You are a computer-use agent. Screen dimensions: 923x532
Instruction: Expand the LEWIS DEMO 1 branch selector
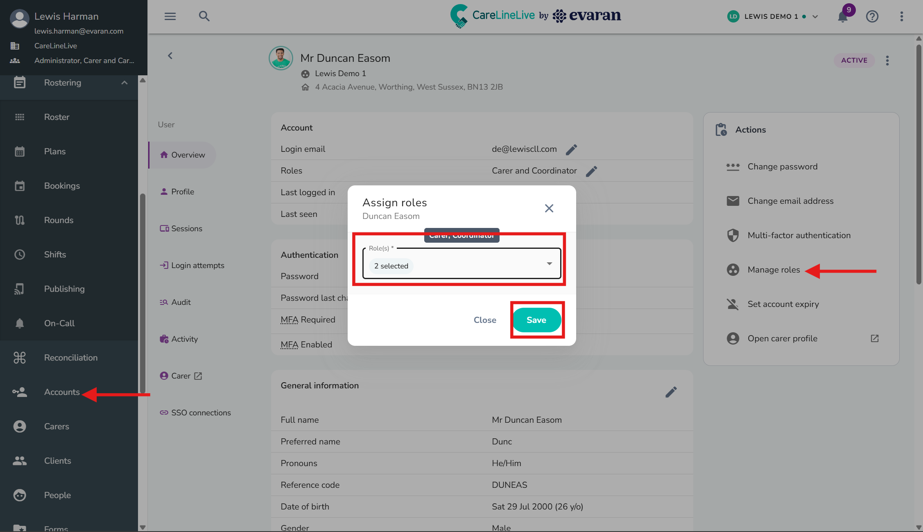pyautogui.click(x=815, y=17)
